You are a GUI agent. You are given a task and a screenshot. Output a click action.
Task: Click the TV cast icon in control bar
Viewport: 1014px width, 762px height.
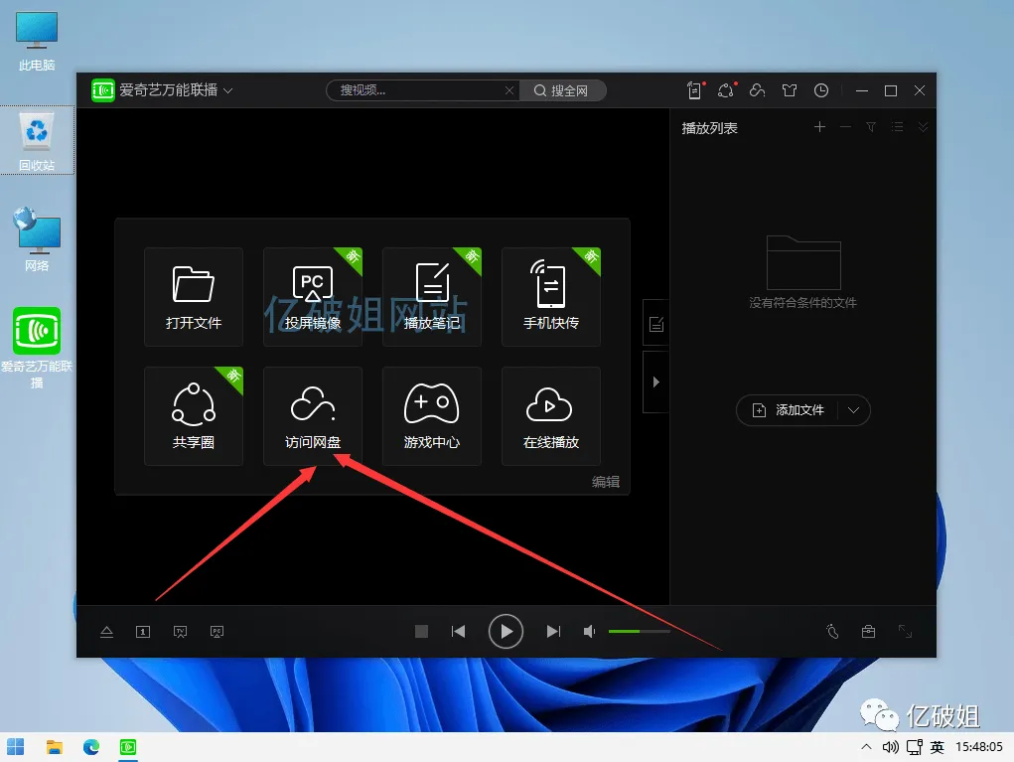[x=181, y=631]
